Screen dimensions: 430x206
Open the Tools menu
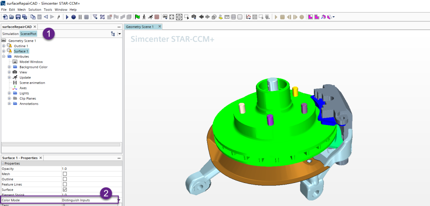click(48, 10)
